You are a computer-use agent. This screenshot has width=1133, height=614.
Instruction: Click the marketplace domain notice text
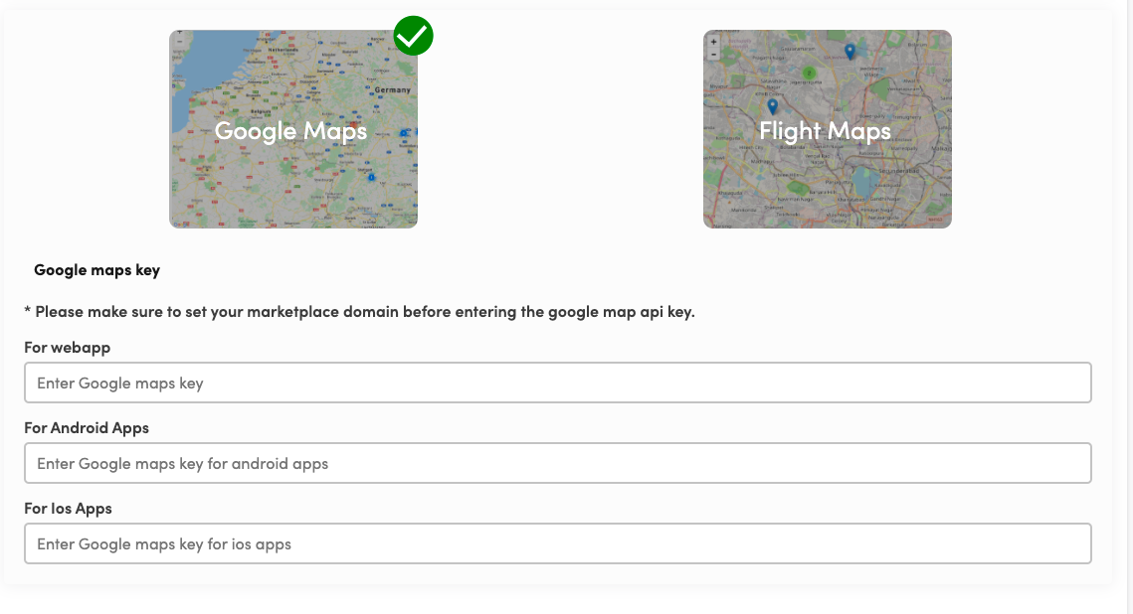click(x=359, y=311)
